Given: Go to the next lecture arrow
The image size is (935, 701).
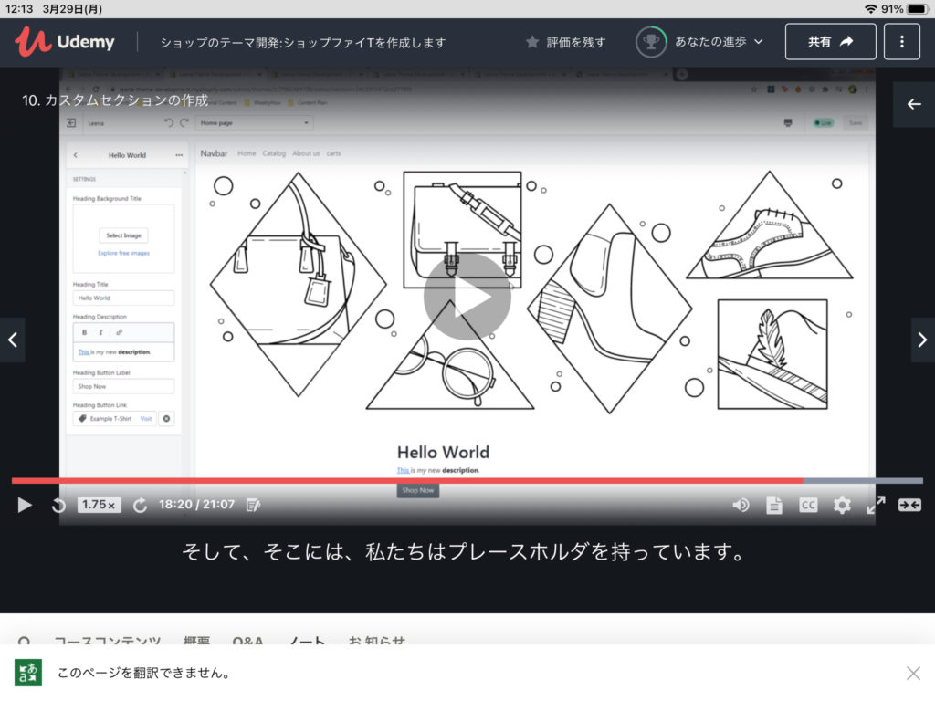Looking at the screenshot, I should [x=922, y=340].
